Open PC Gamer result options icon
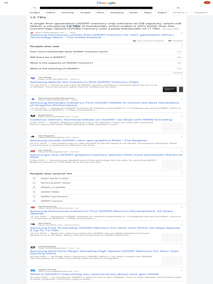This screenshot has height=284, width=213. pos(182,151)
